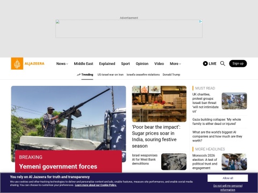Open Gaza building collapse article
The image size is (258, 193).
click(217, 122)
